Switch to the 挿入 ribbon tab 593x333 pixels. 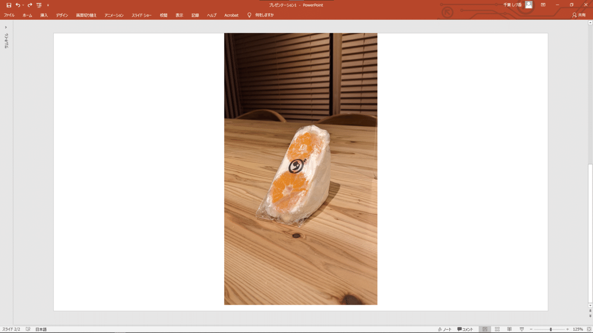44,15
